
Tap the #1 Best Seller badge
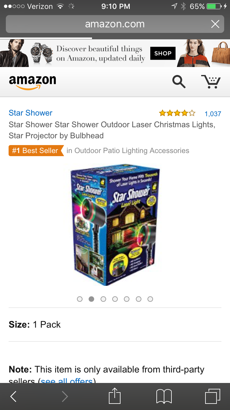click(x=36, y=151)
